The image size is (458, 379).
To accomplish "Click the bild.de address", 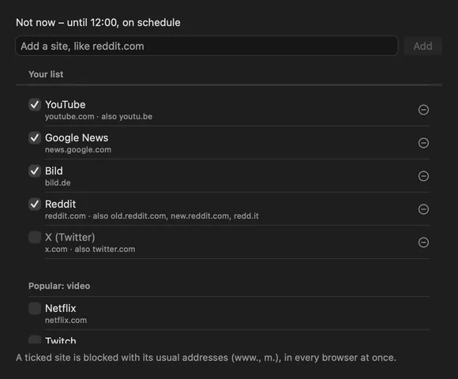I will coord(58,182).
